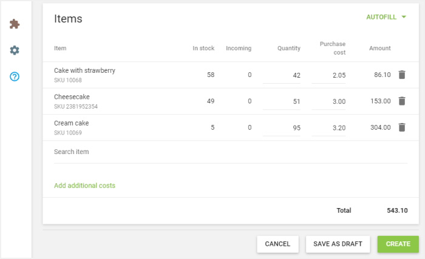Cancel the purchase order
This screenshot has height=259, width=425.
(x=277, y=244)
